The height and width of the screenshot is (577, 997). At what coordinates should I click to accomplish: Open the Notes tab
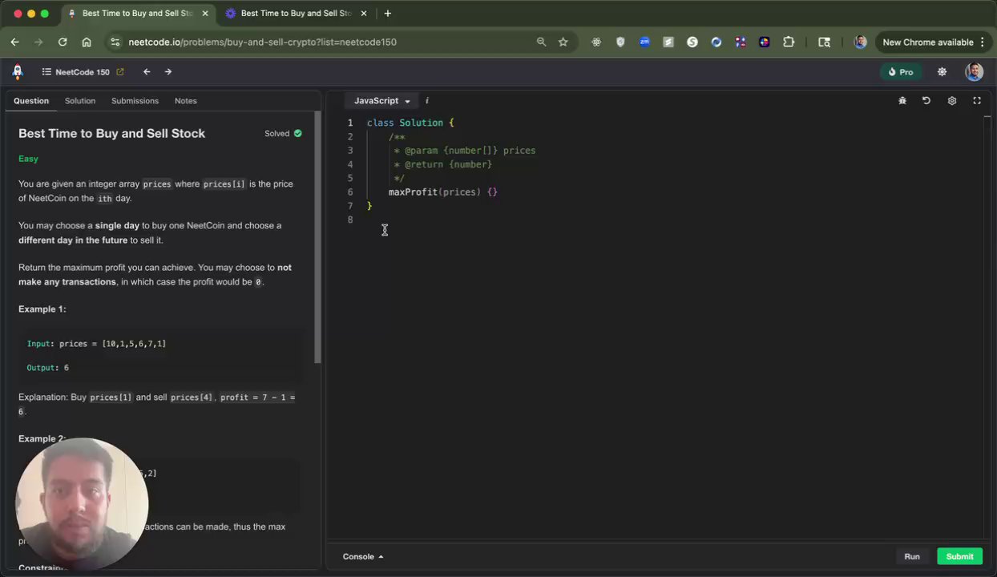(x=185, y=101)
